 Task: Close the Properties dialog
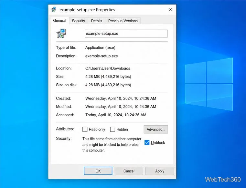171,10
